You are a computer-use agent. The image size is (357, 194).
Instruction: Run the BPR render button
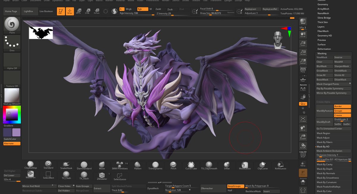click(303, 22)
